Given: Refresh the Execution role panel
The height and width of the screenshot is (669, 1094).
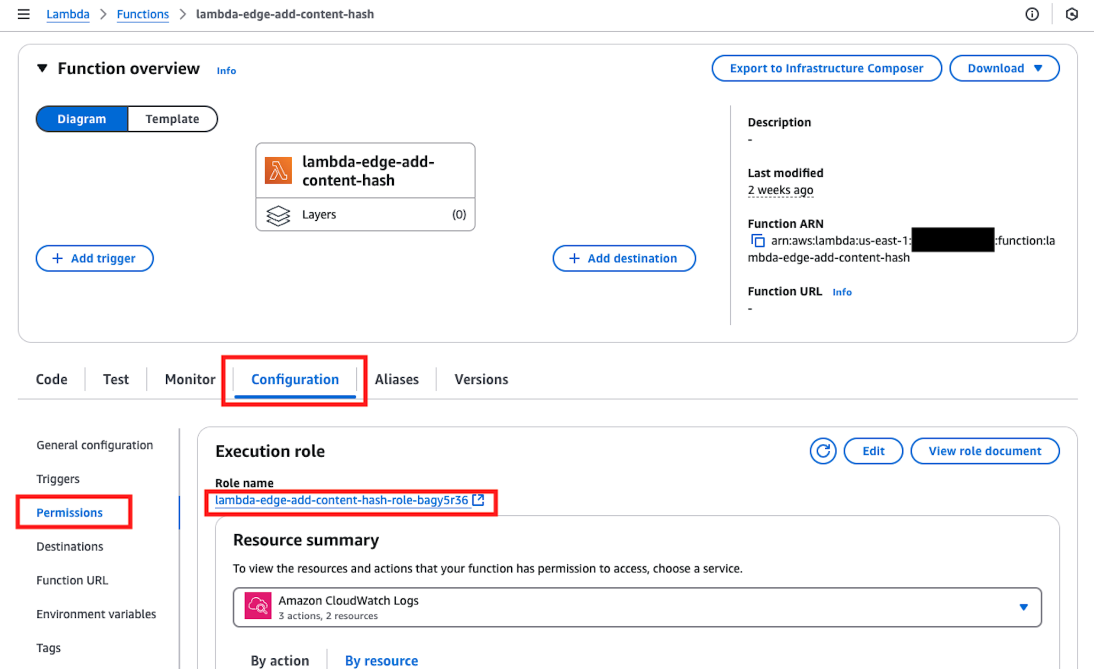Looking at the screenshot, I should (x=823, y=451).
